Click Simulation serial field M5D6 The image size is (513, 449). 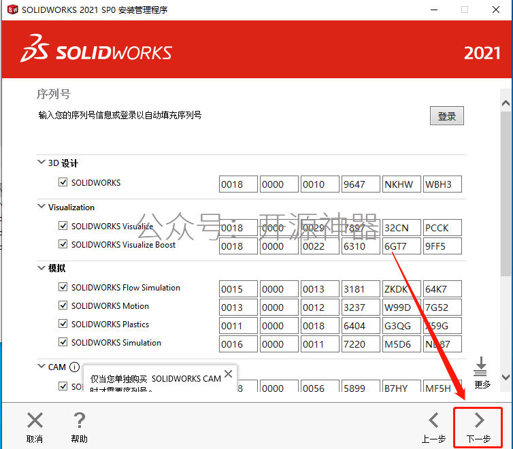(x=401, y=344)
